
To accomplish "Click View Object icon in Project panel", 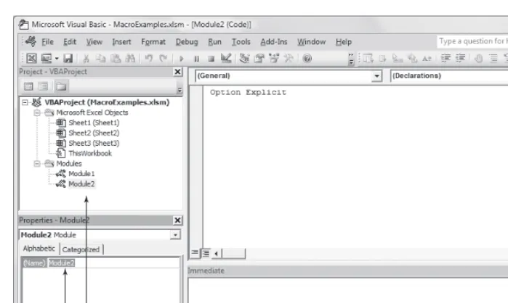I will pos(43,86).
